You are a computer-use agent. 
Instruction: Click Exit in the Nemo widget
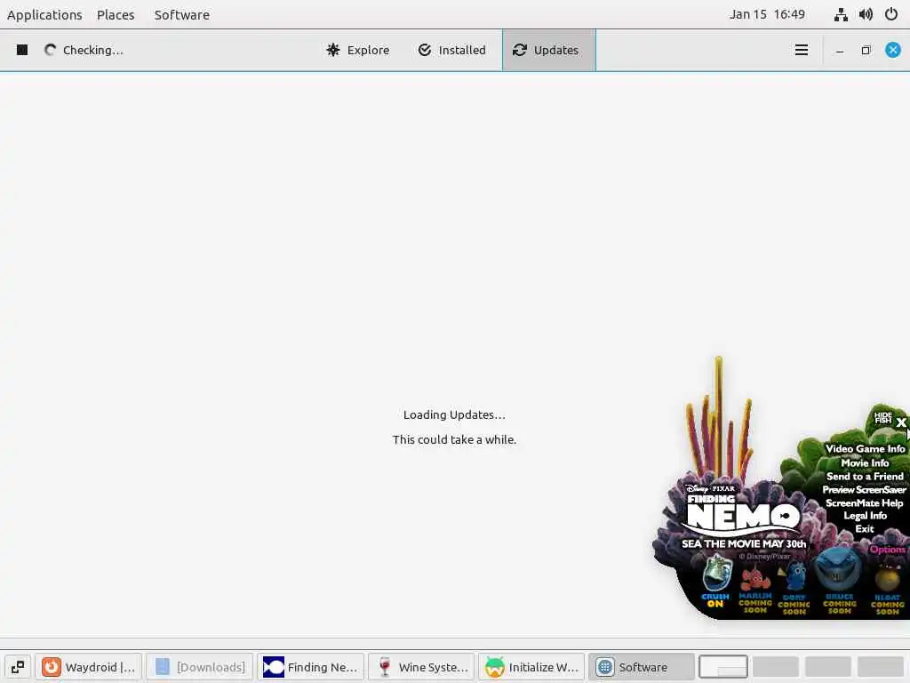[864, 528]
